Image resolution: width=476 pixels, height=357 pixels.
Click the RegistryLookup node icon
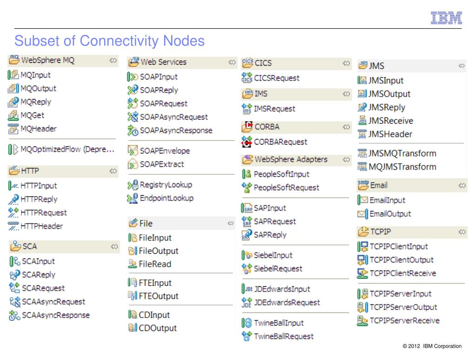132,185
